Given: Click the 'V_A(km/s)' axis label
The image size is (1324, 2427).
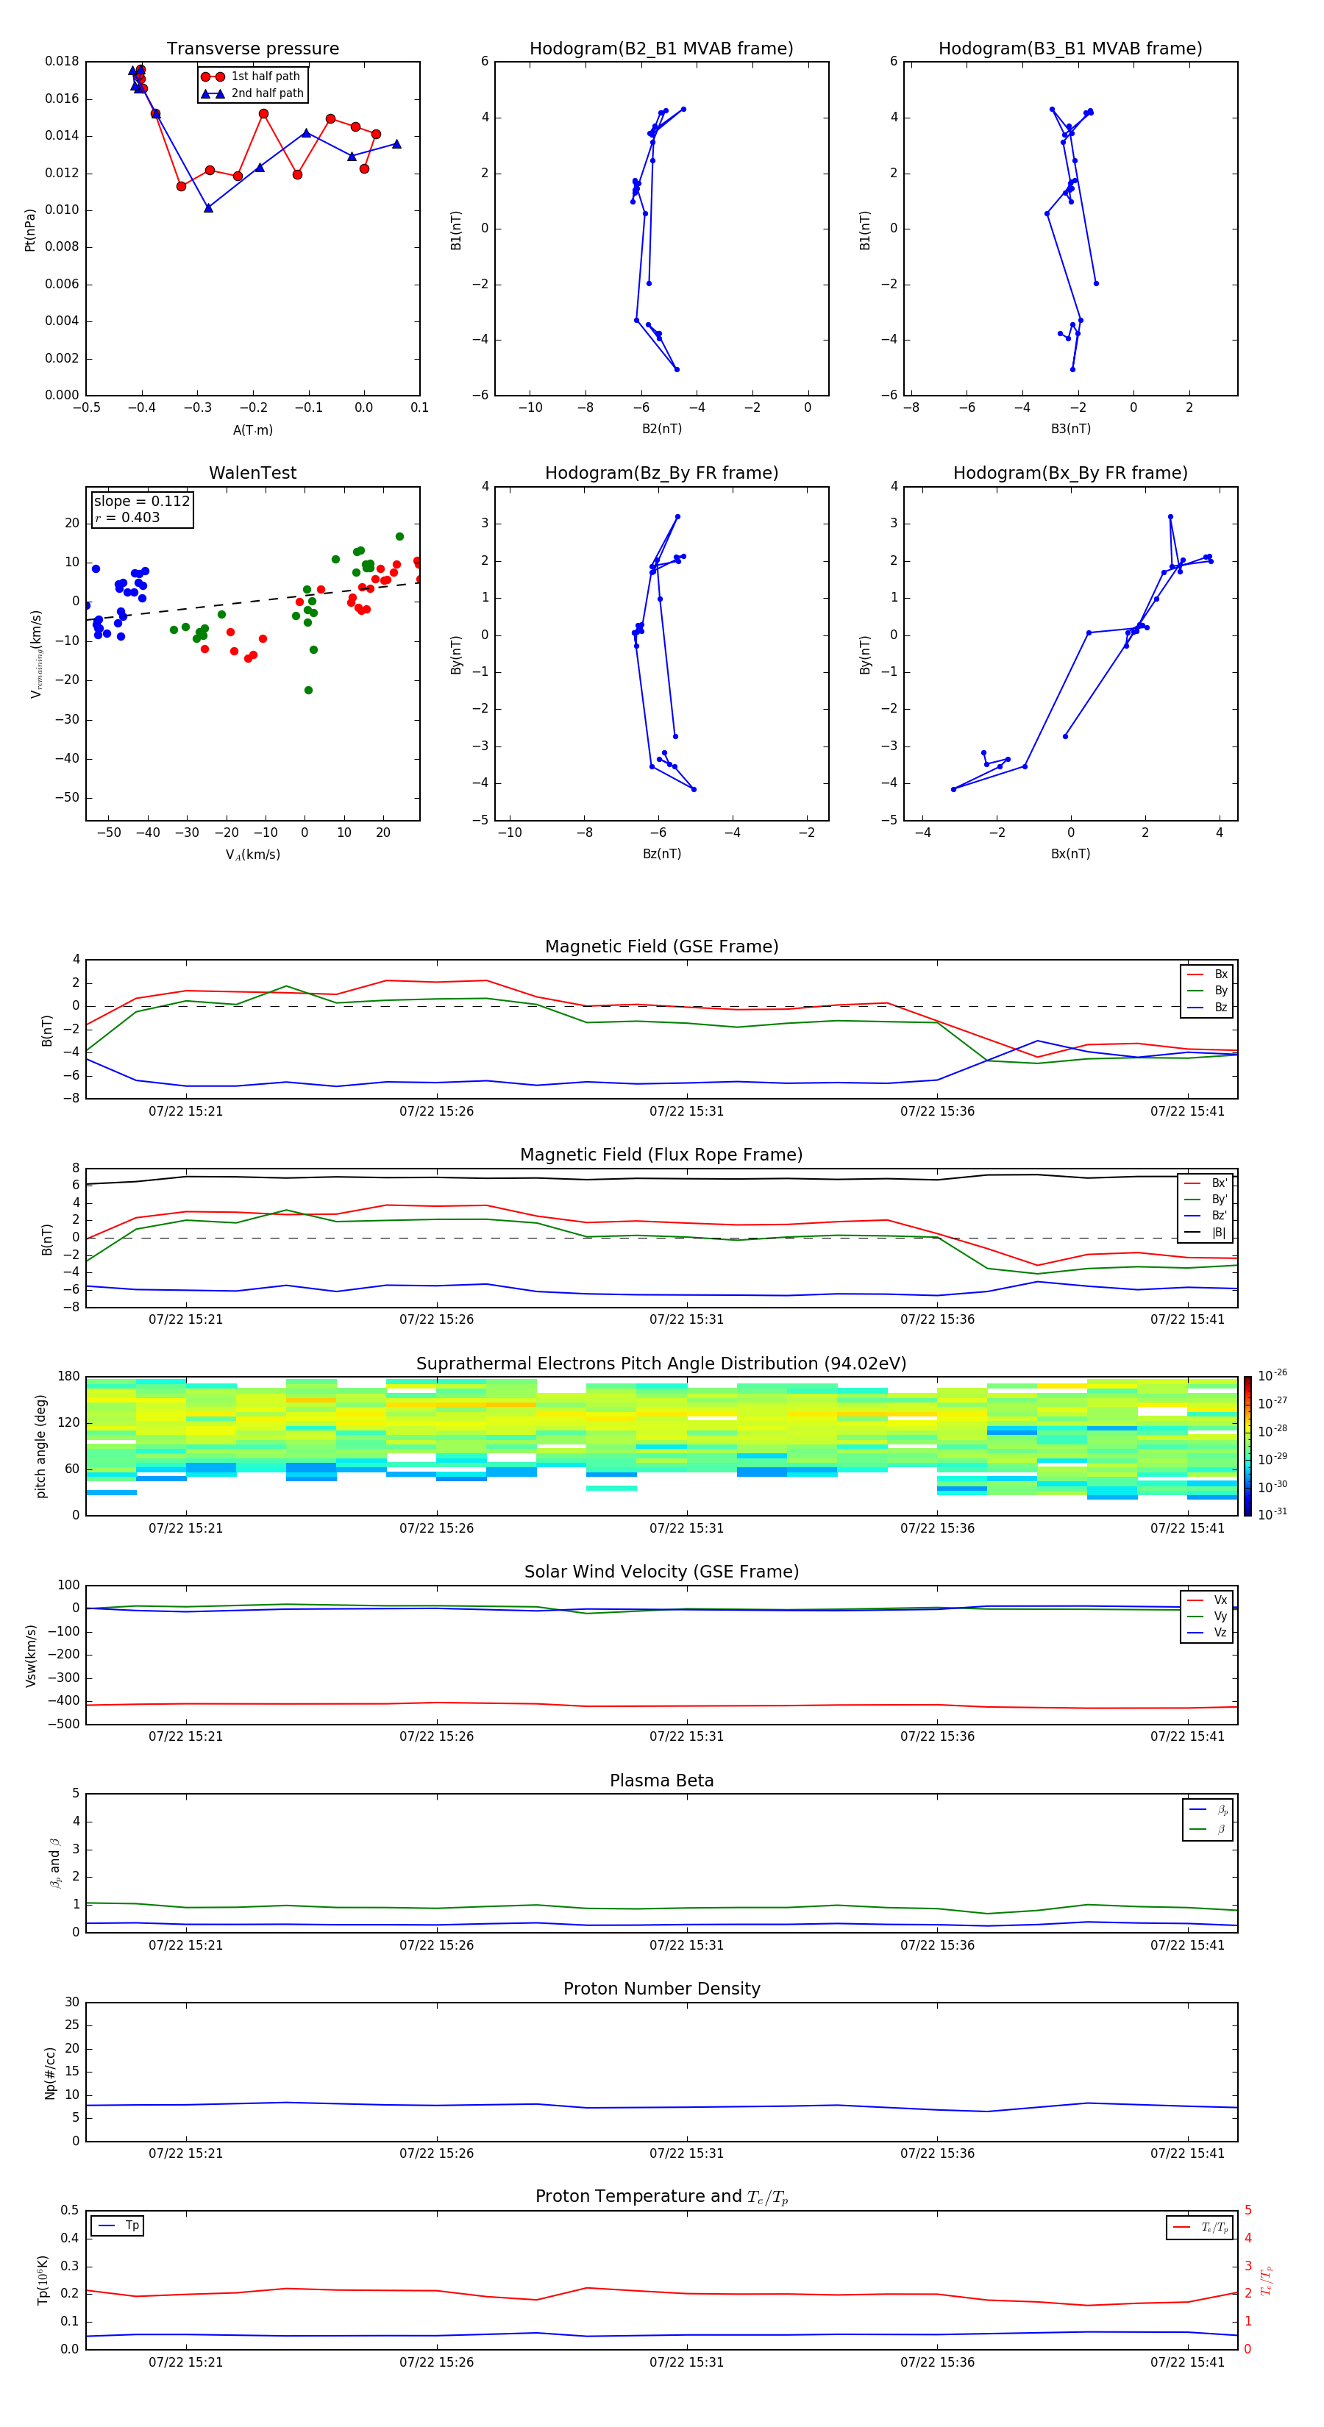Looking at the screenshot, I should tap(252, 855).
